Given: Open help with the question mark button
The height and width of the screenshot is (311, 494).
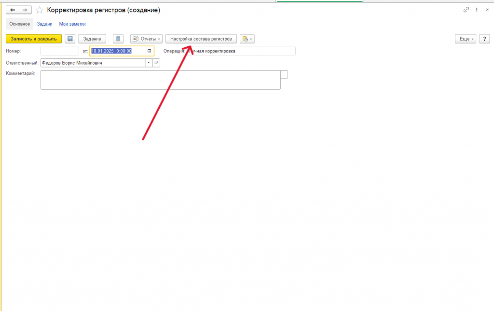Looking at the screenshot, I should coord(484,39).
